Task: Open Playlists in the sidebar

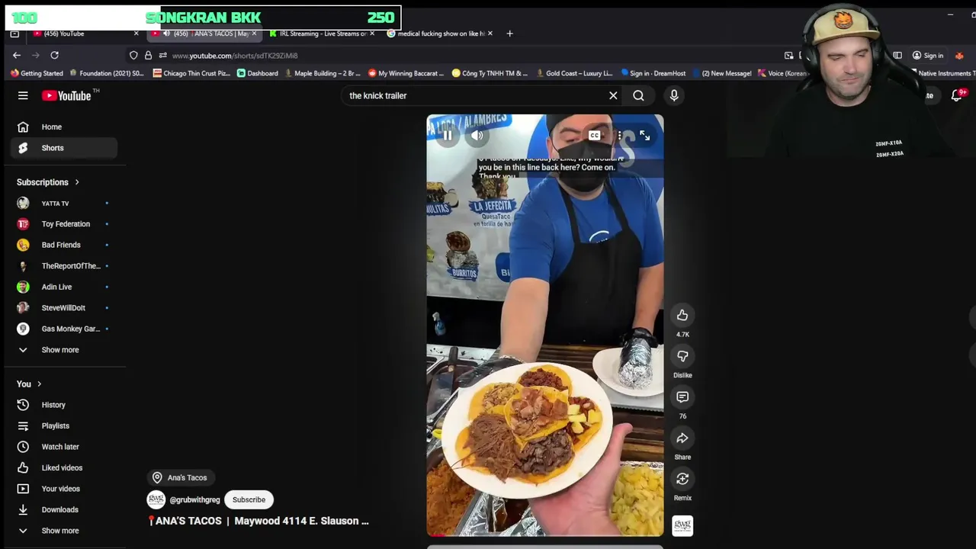Action: 64,425
